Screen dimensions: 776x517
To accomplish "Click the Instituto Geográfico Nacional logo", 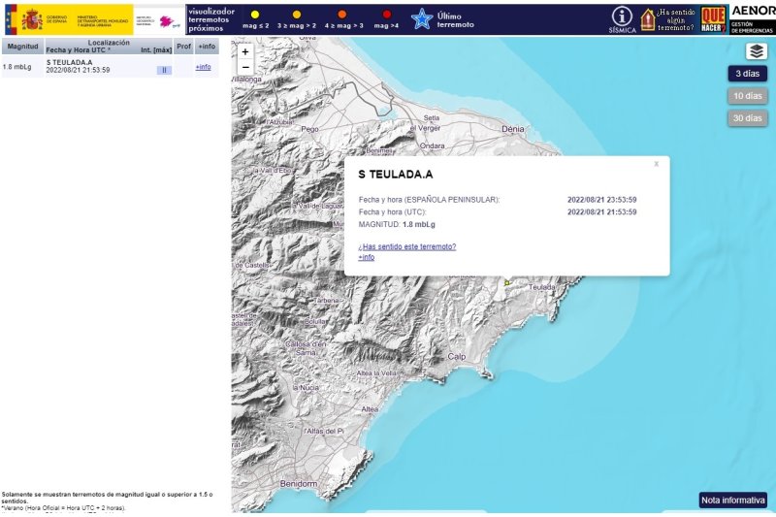I will (x=158, y=20).
